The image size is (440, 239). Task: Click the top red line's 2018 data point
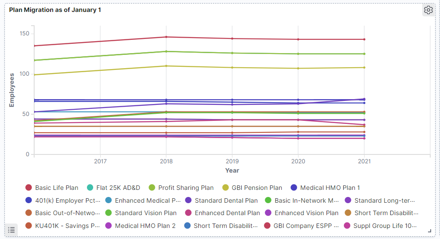(166, 37)
